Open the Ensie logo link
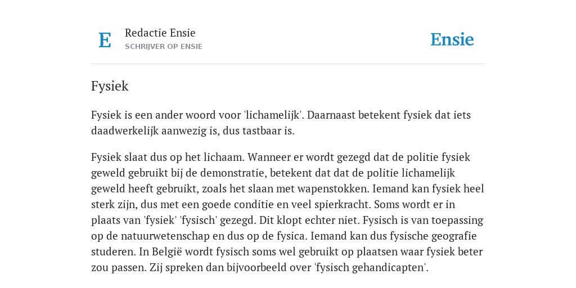Screen dimensions: 576x288 click(x=452, y=39)
